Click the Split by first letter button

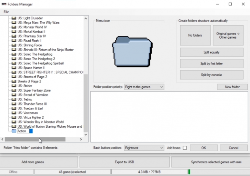tap(212, 64)
